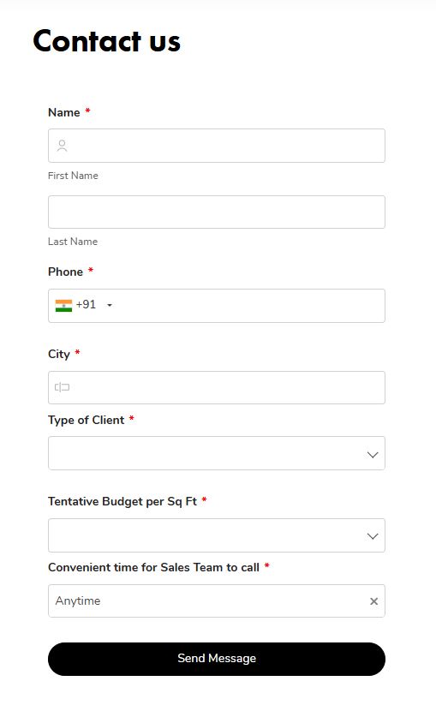Screen dimensions: 436x717
Task: Click the Tentative Budget per Sq Ft label
Action: coord(122,502)
